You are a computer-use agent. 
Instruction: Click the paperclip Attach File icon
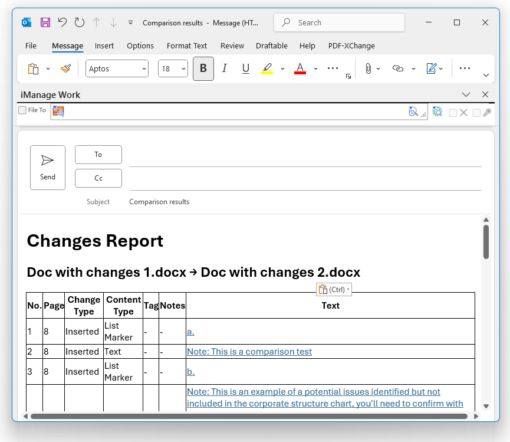coord(368,68)
